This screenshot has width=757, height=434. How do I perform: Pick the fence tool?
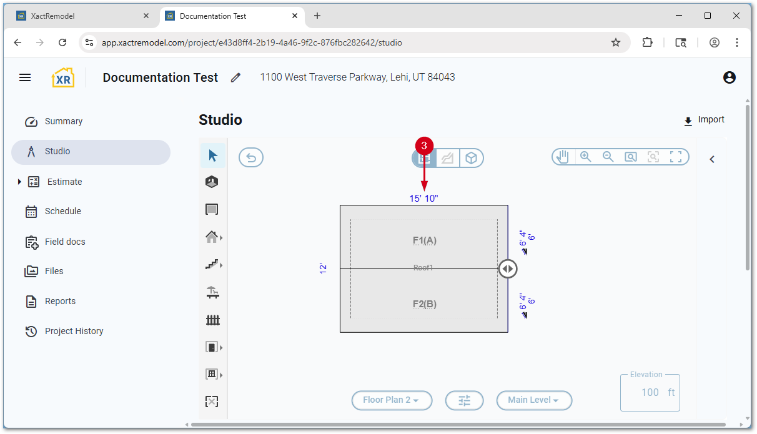[x=212, y=320]
